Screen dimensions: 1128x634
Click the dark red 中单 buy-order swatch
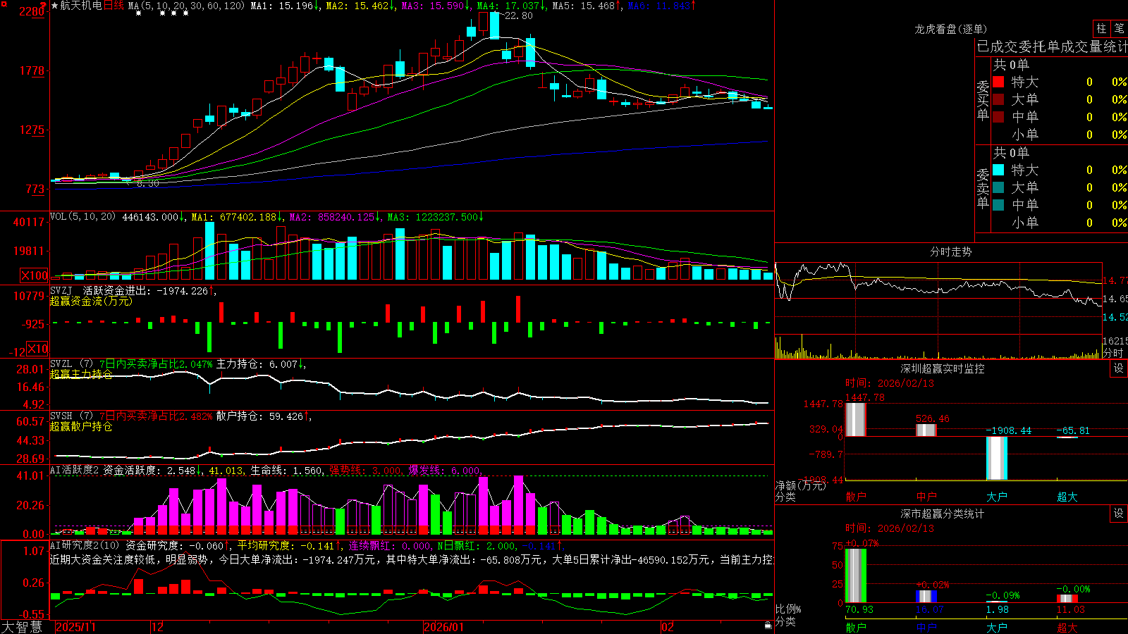998,117
